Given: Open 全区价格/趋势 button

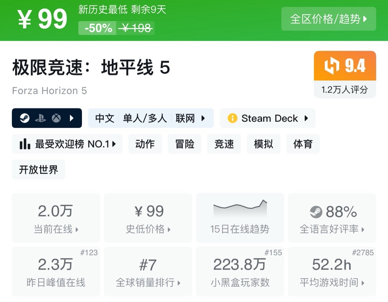Looking at the screenshot, I should pos(328,19).
